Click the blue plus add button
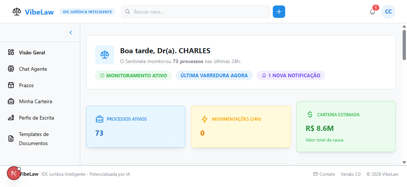407x187 pixels. pos(279,12)
